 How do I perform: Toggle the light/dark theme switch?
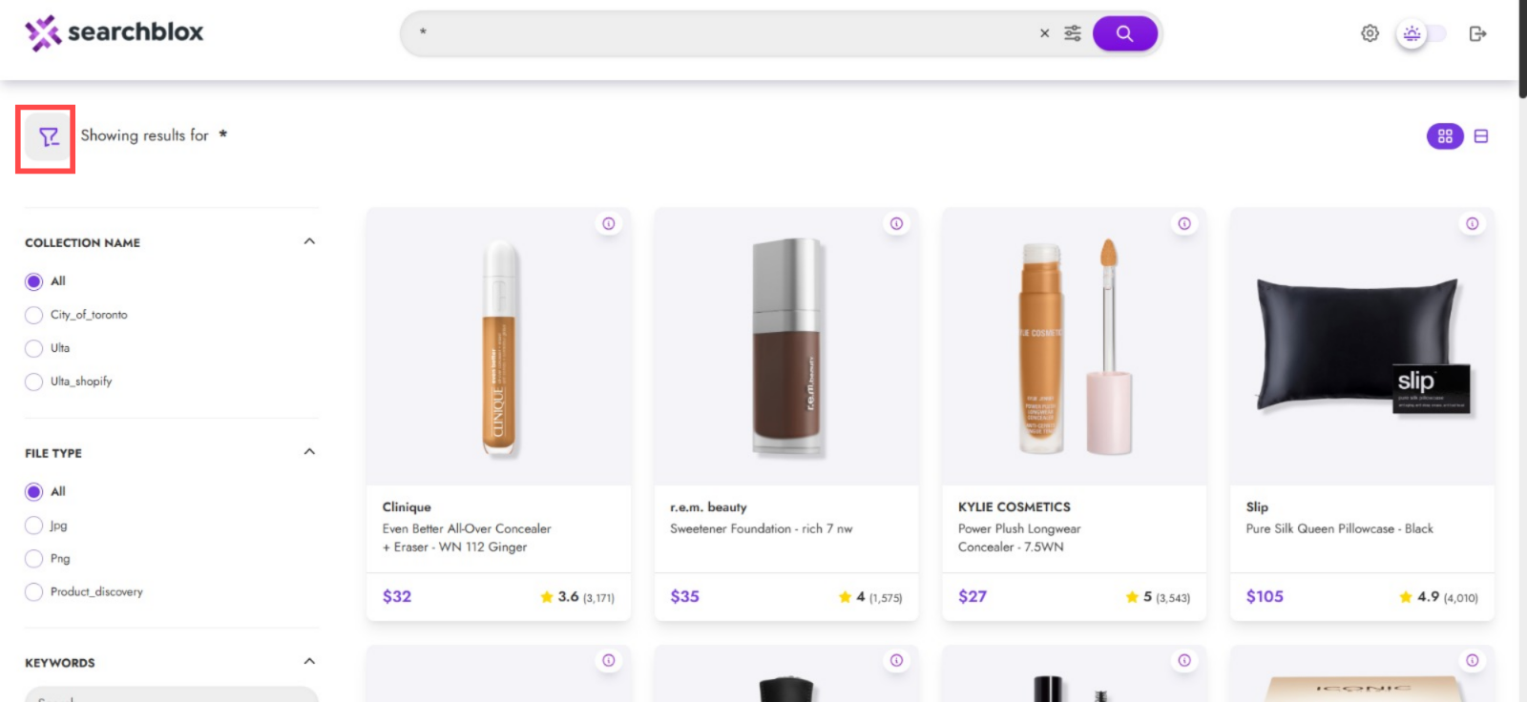click(1422, 34)
